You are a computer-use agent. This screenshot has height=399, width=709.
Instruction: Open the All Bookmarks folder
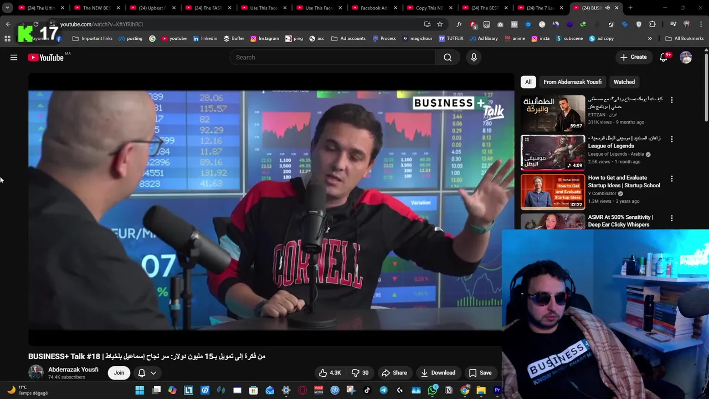pos(685,38)
